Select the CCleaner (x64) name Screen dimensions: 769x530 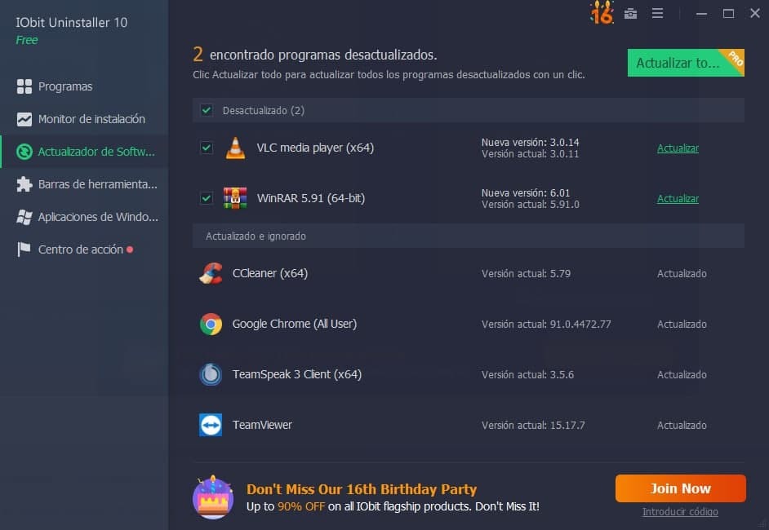point(270,273)
